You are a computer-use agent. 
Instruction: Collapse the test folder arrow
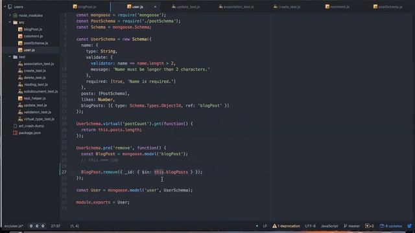point(10,57)
